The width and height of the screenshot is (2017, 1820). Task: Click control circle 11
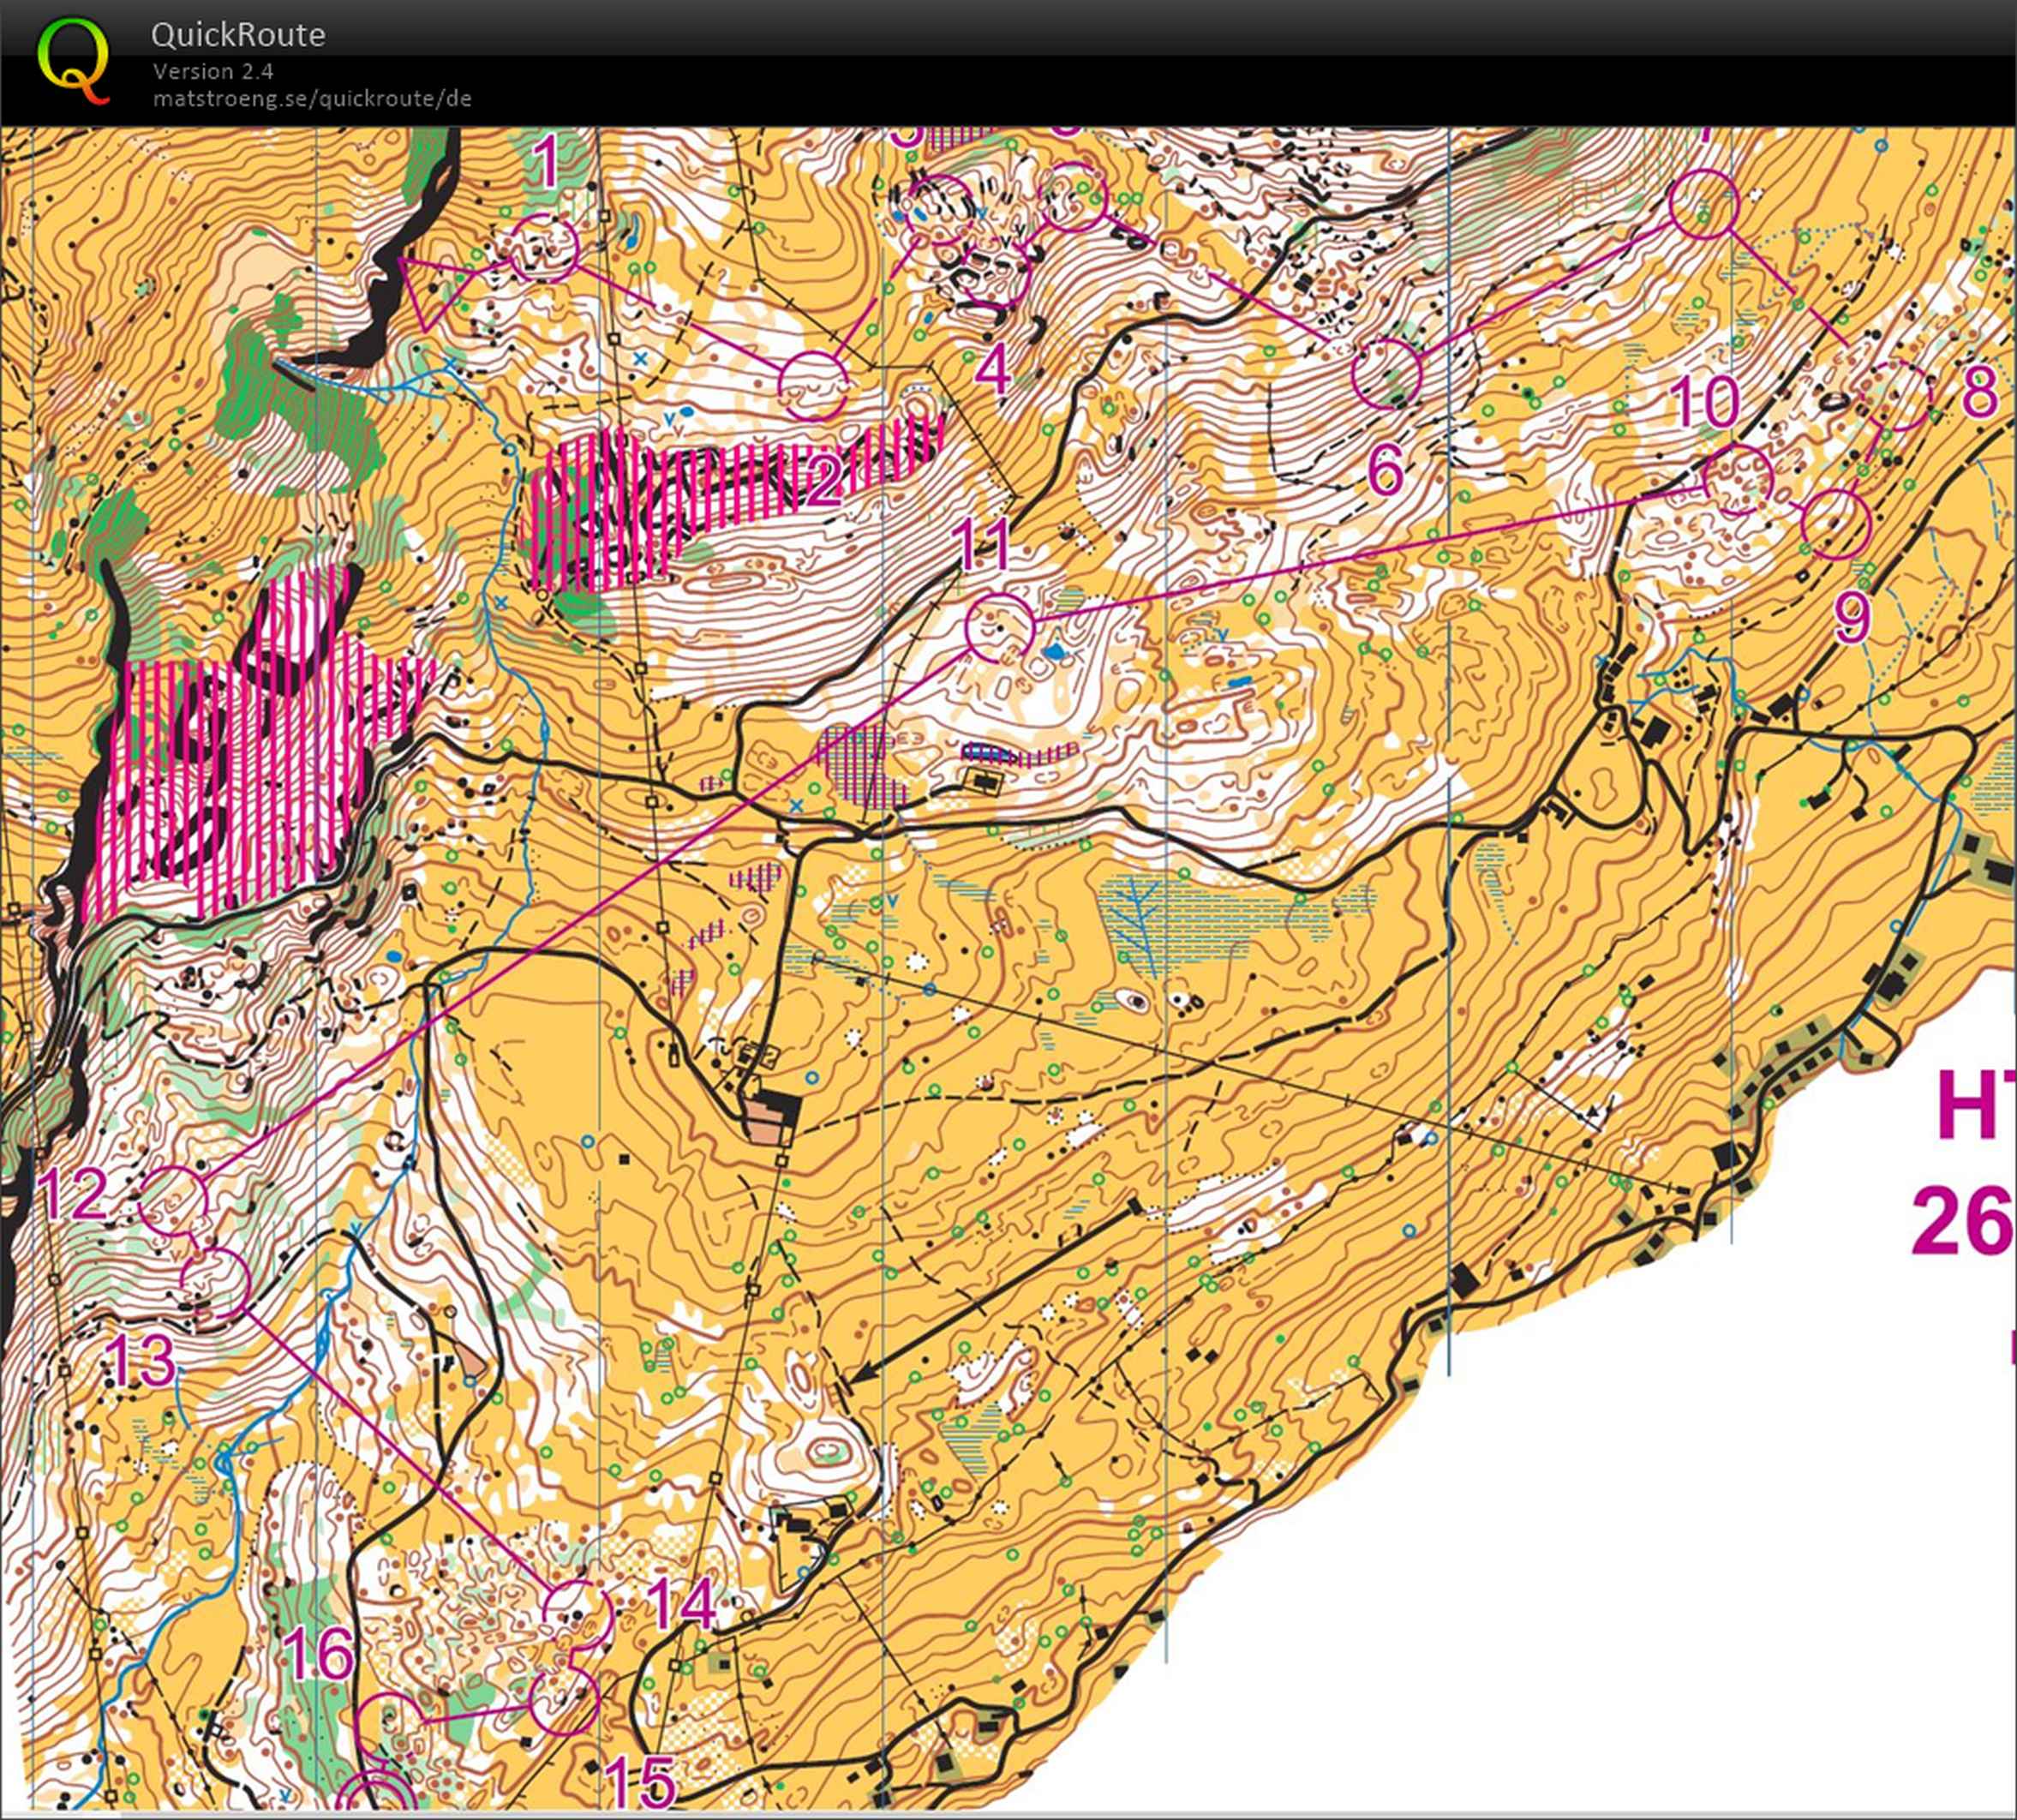(999, 626)
